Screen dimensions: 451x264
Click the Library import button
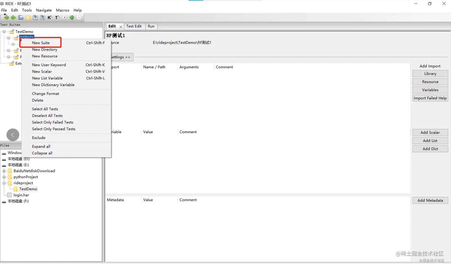point(430,74)
